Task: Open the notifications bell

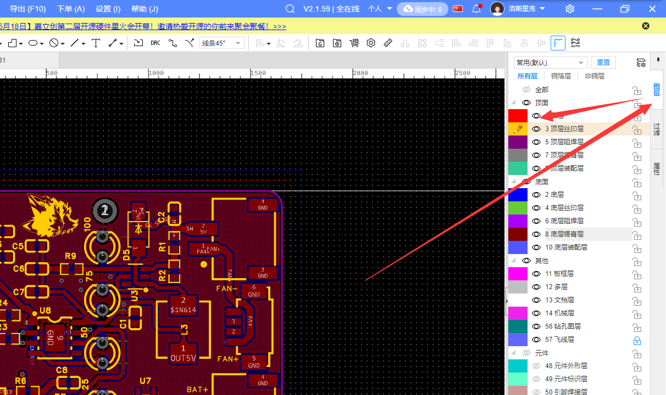Action: click(476, 9)
